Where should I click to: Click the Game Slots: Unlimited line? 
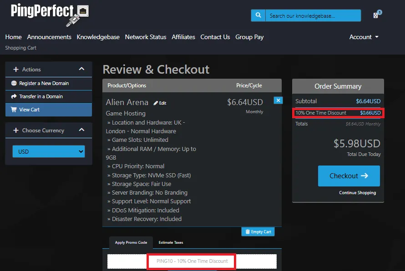click(138, 140)
